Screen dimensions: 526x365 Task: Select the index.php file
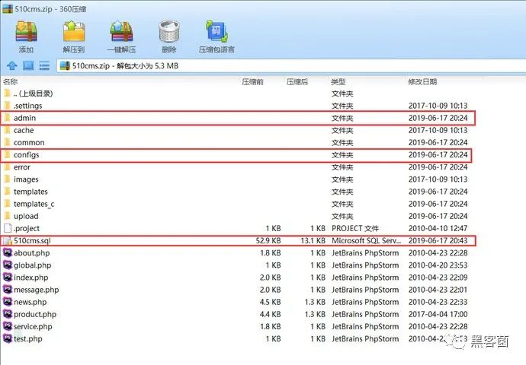(x=32, y=278)
